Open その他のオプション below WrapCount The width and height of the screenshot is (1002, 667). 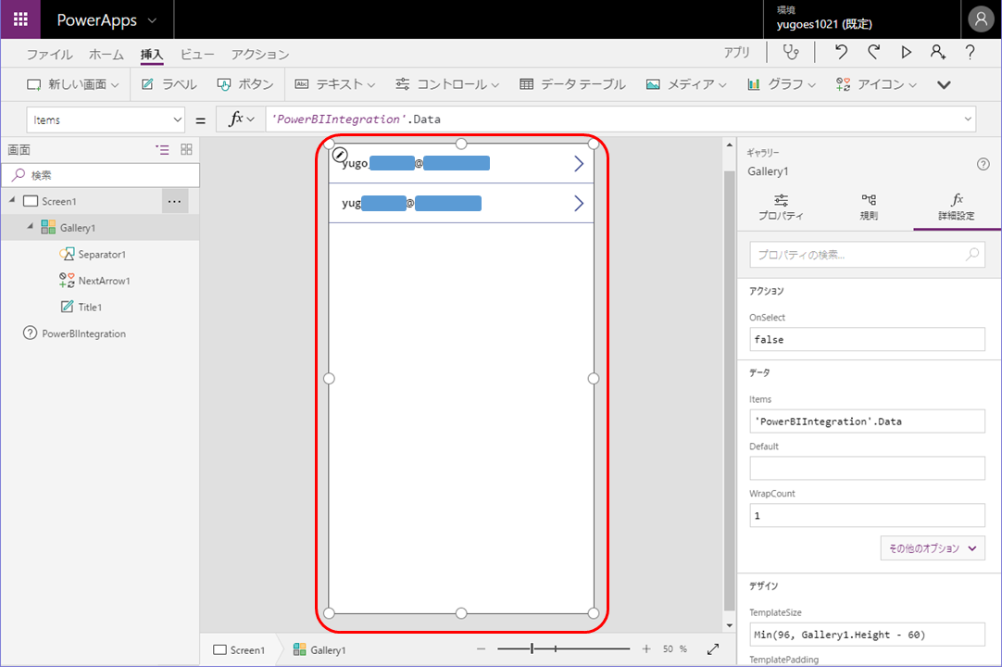coord(932,547)
